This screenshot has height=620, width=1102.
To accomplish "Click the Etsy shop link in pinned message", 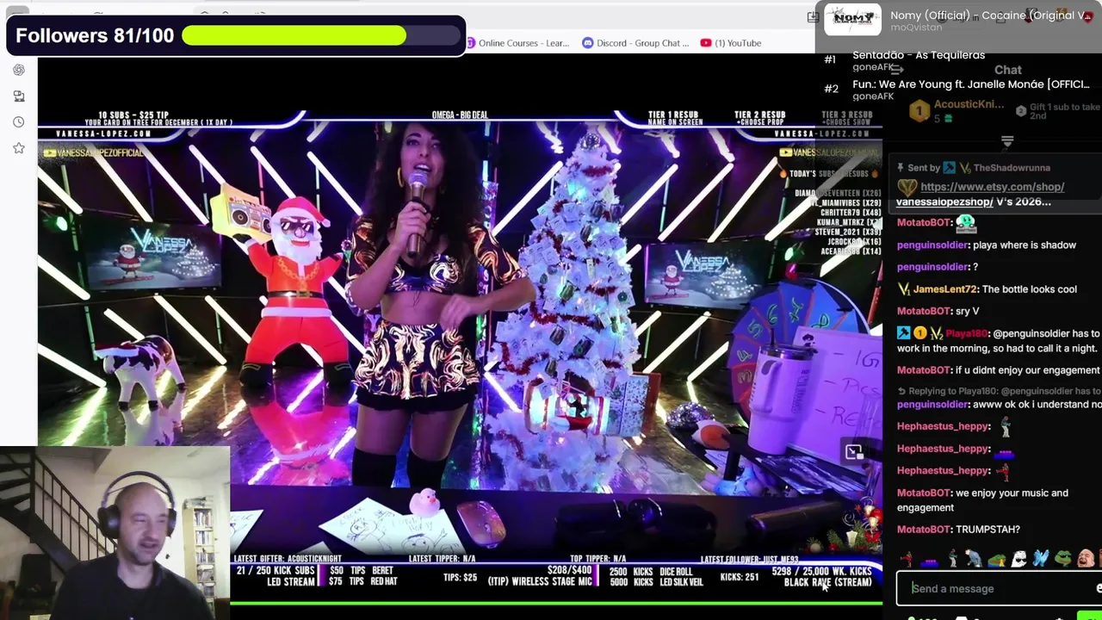I will click(x=992, y=187).
